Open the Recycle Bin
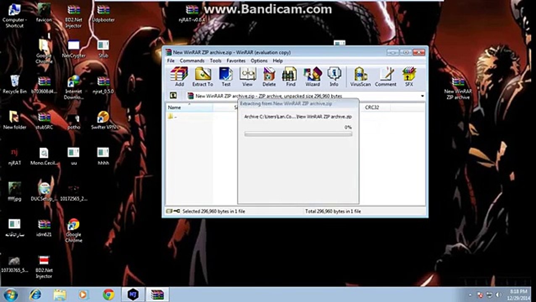The height and width of the screenshot is (302, 536). click(x=14, y=84)
